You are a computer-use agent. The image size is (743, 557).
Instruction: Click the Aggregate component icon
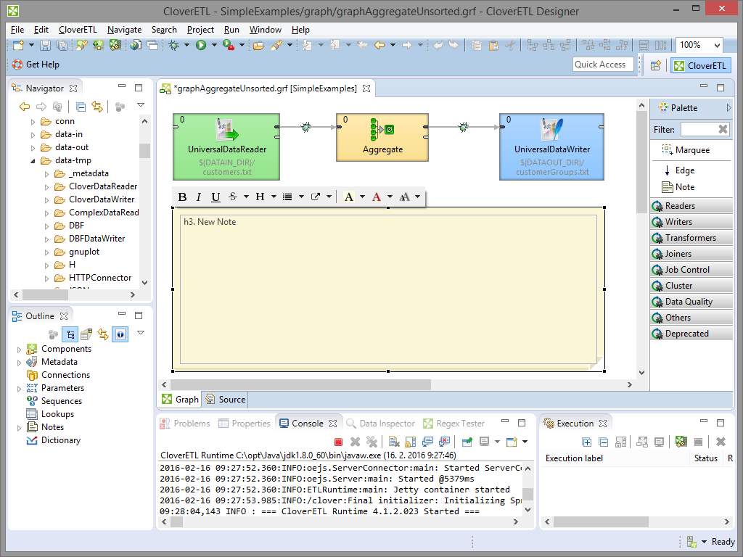click(x=382, y=130)
